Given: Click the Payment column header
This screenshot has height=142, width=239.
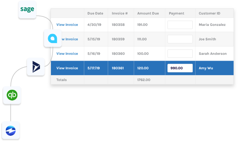Looking at the screenshot, I should [176, 13].
